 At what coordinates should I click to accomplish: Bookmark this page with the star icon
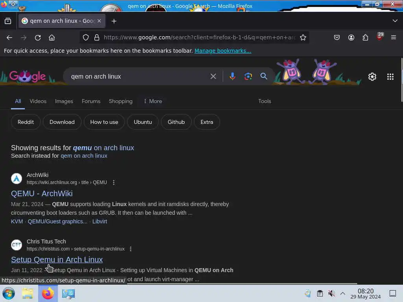pos(303,37)
